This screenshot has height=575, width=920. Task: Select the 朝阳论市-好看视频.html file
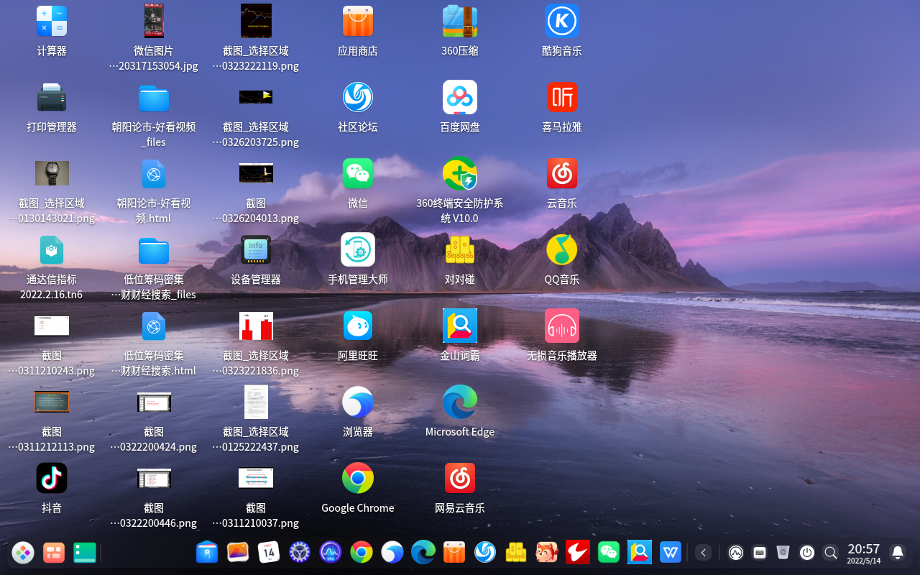(x=154, y=174)
